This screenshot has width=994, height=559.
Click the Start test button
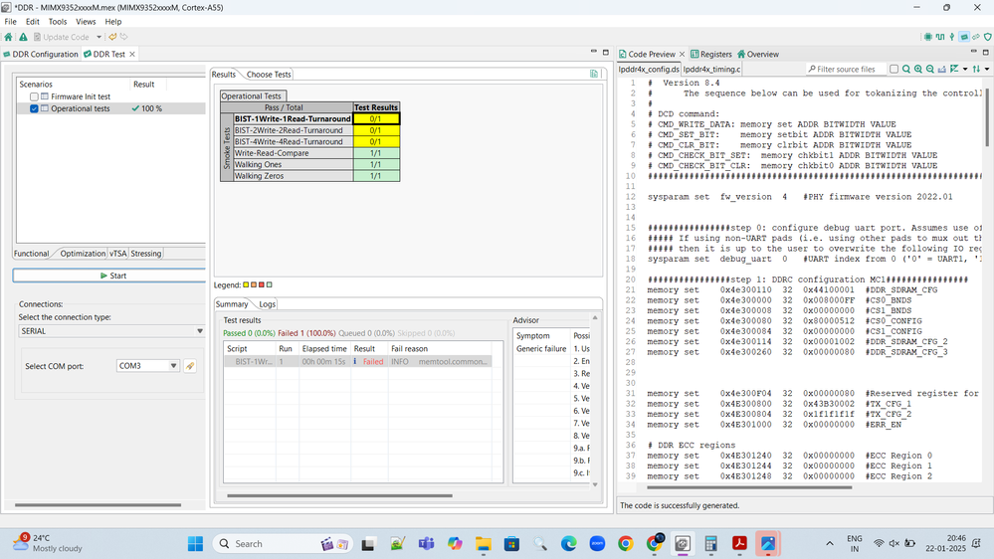[109, 276]
